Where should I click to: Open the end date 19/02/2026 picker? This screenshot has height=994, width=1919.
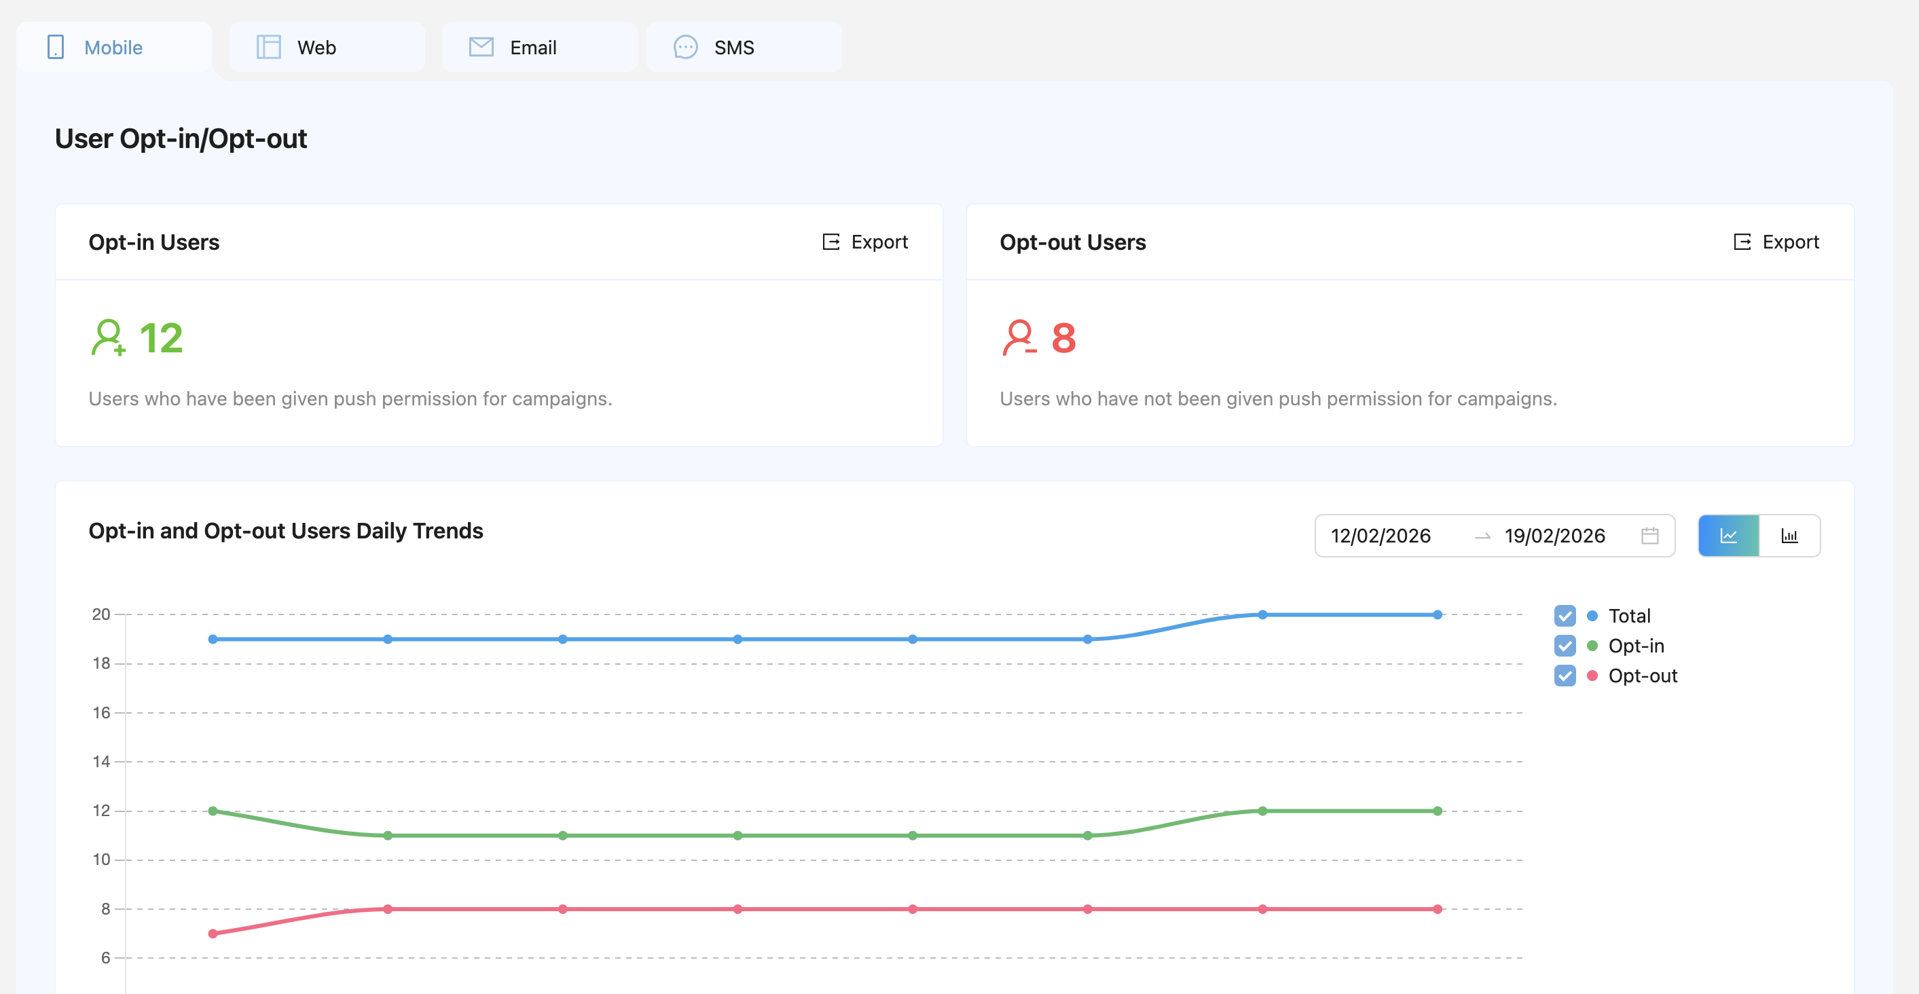tap(1554, 536)
